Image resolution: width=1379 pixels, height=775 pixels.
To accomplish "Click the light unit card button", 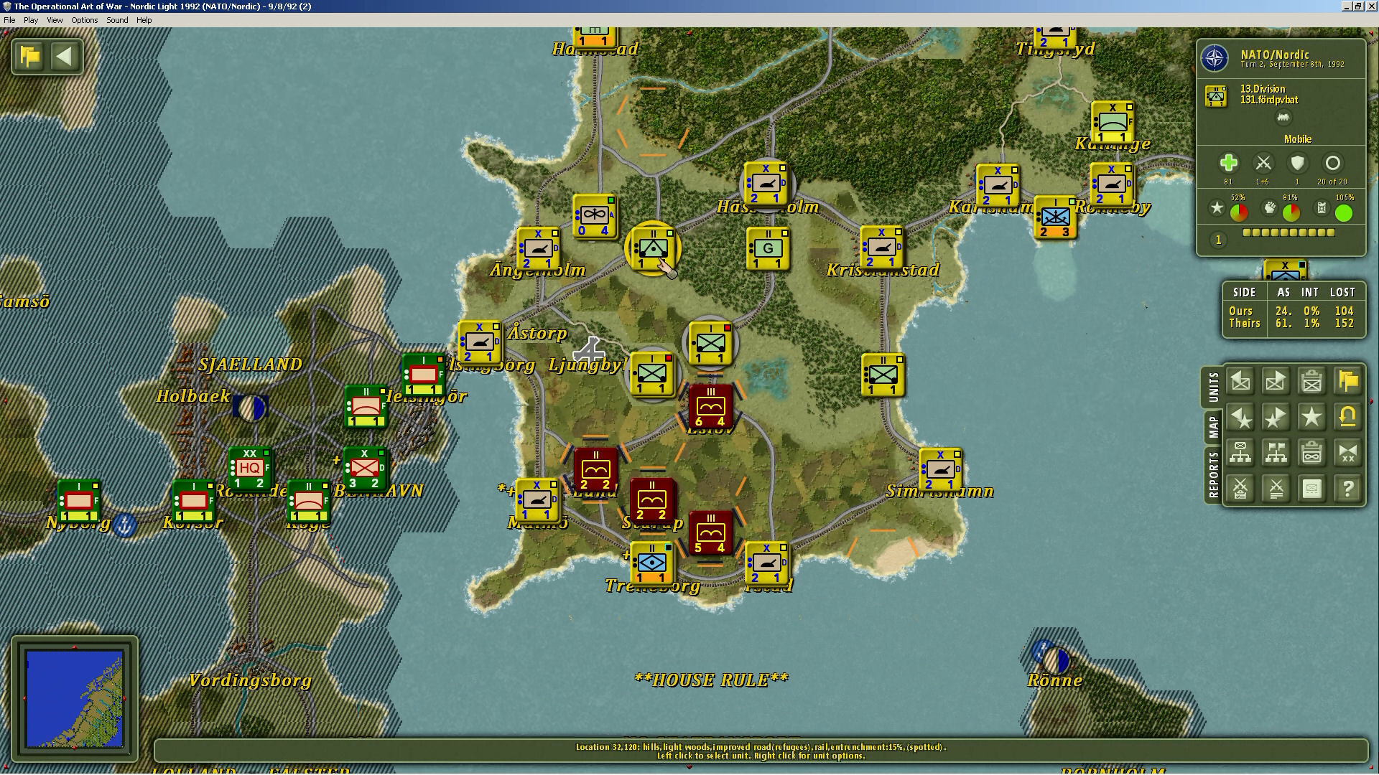I will [1312, 489].
